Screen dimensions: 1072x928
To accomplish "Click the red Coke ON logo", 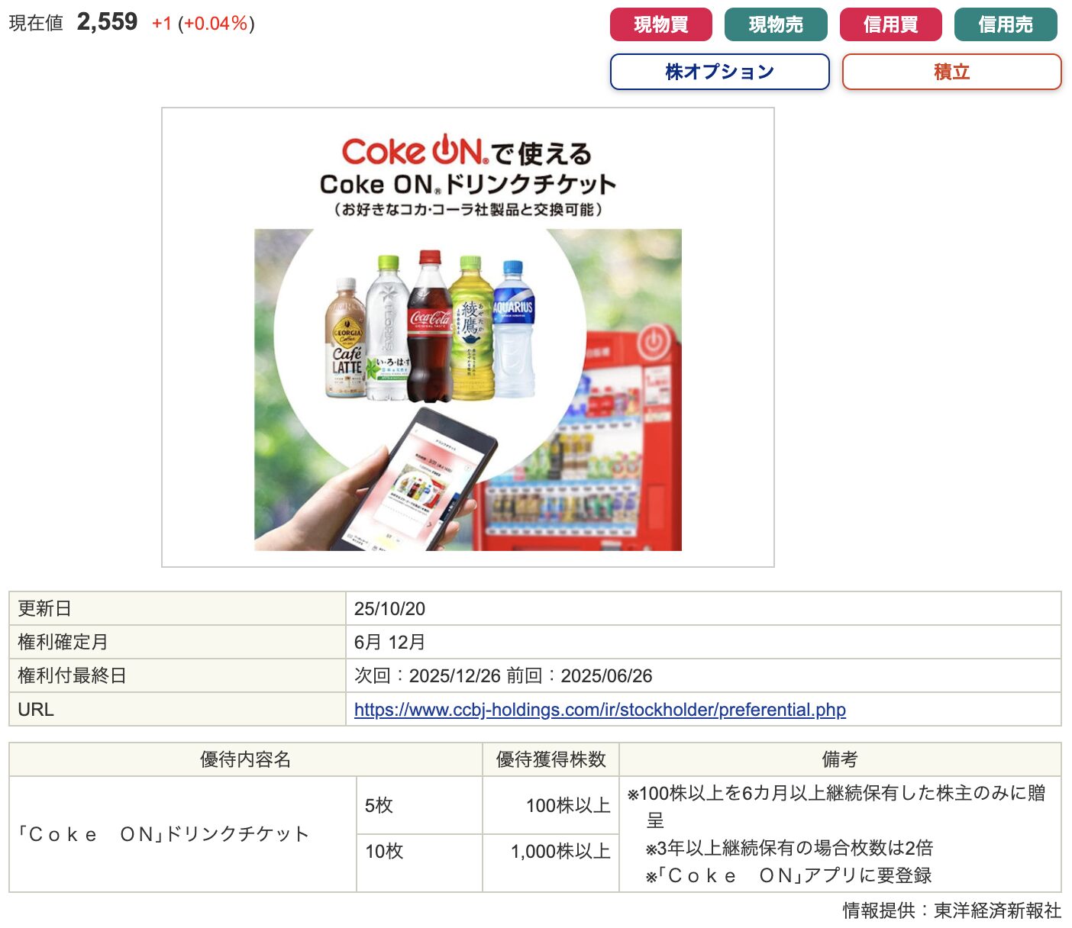I will [x=414, y=150].
